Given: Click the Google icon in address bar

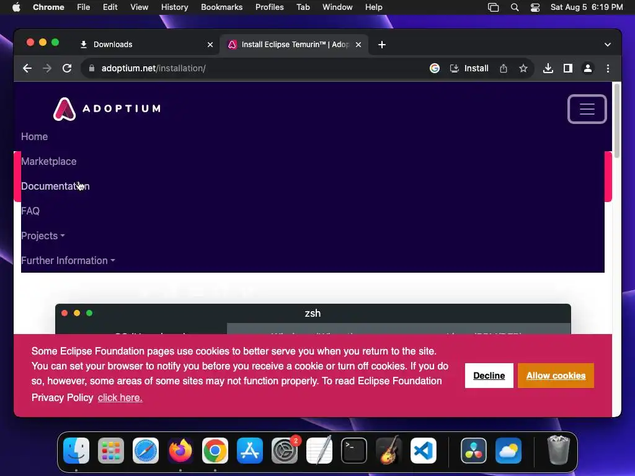Looking at the screenshot, I should point(435,68).
